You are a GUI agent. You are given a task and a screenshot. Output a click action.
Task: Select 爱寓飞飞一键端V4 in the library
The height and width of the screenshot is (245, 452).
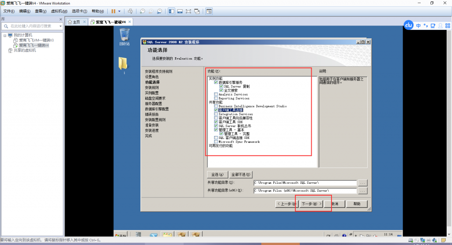34,45
